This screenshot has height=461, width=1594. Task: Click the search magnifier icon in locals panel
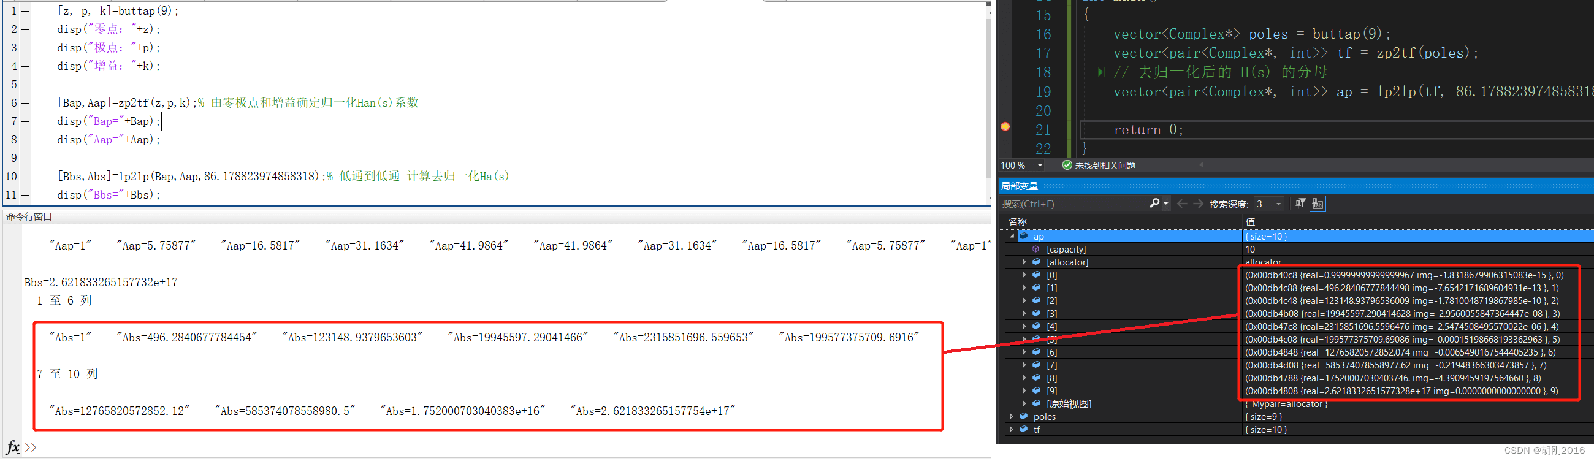tap(1154, 204)
